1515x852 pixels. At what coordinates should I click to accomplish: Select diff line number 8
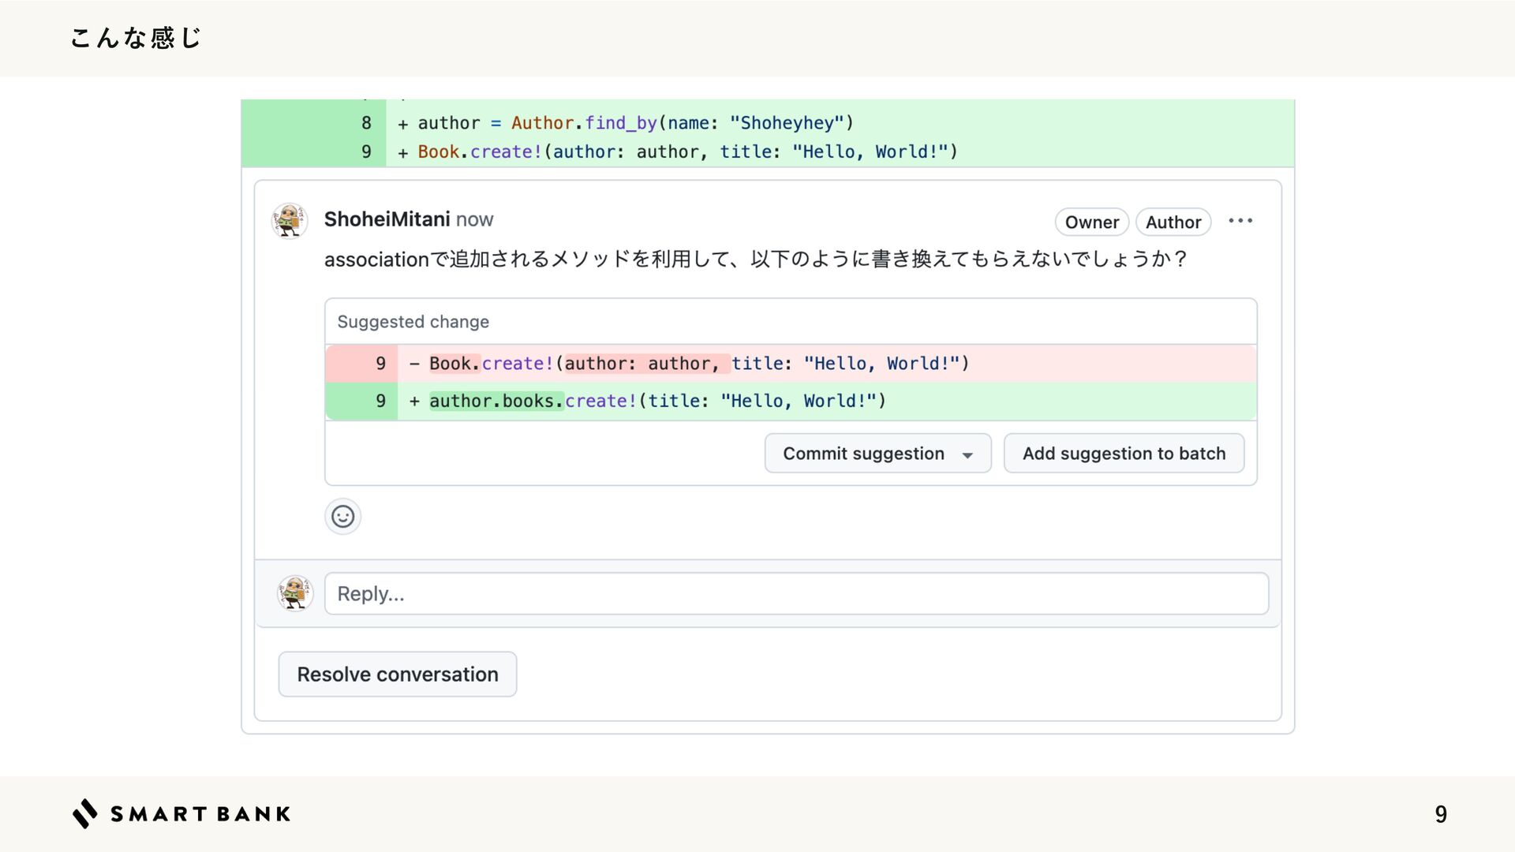366,123
